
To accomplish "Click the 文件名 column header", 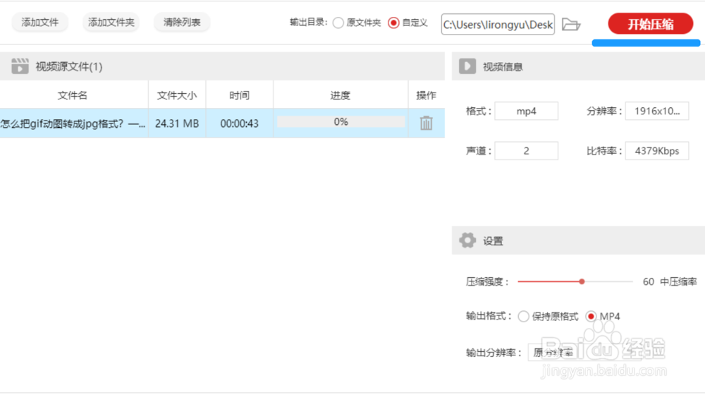I will 73,95.
